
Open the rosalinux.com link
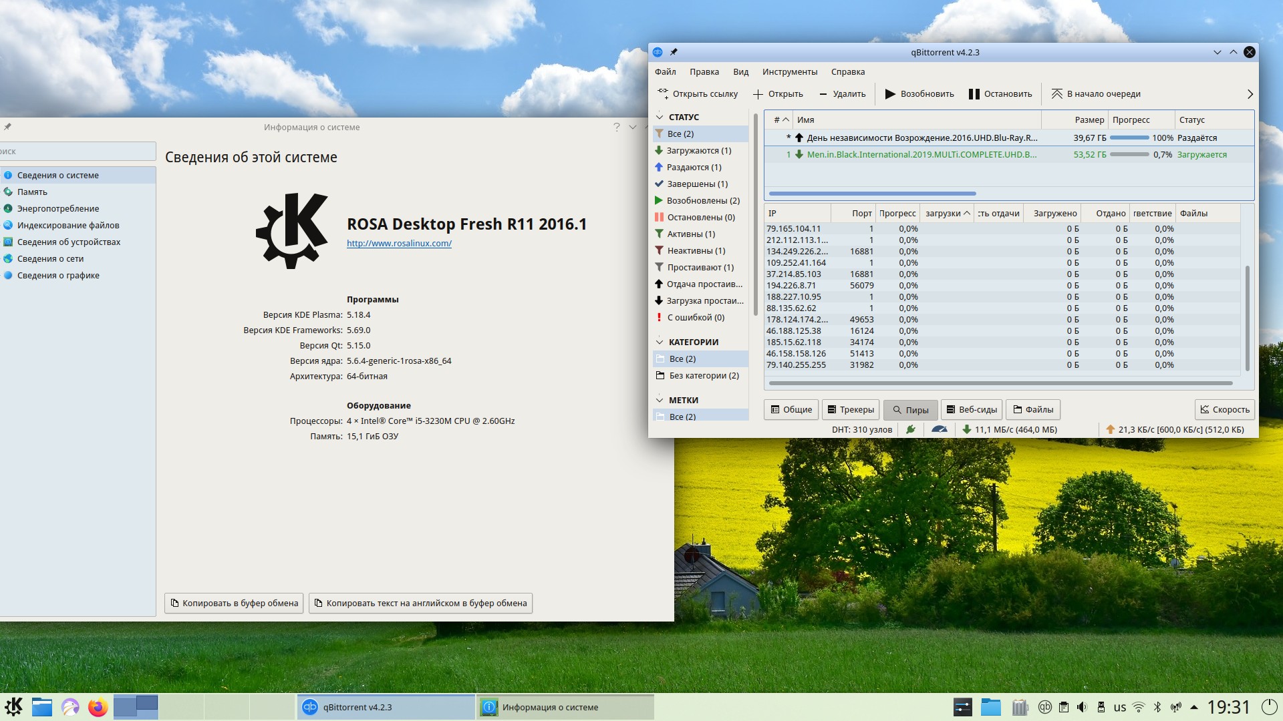pyautogui.click(x=399, y=244)
